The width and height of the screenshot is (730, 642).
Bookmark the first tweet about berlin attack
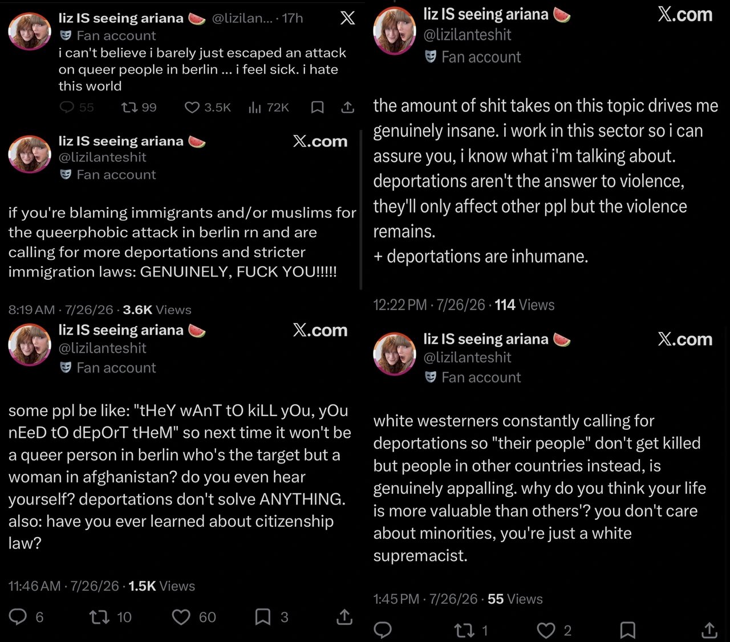point(318,107)
